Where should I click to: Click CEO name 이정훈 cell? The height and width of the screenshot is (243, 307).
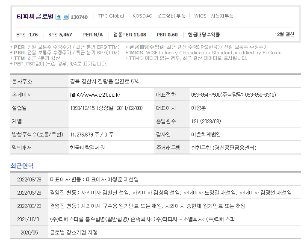(245, 108)
